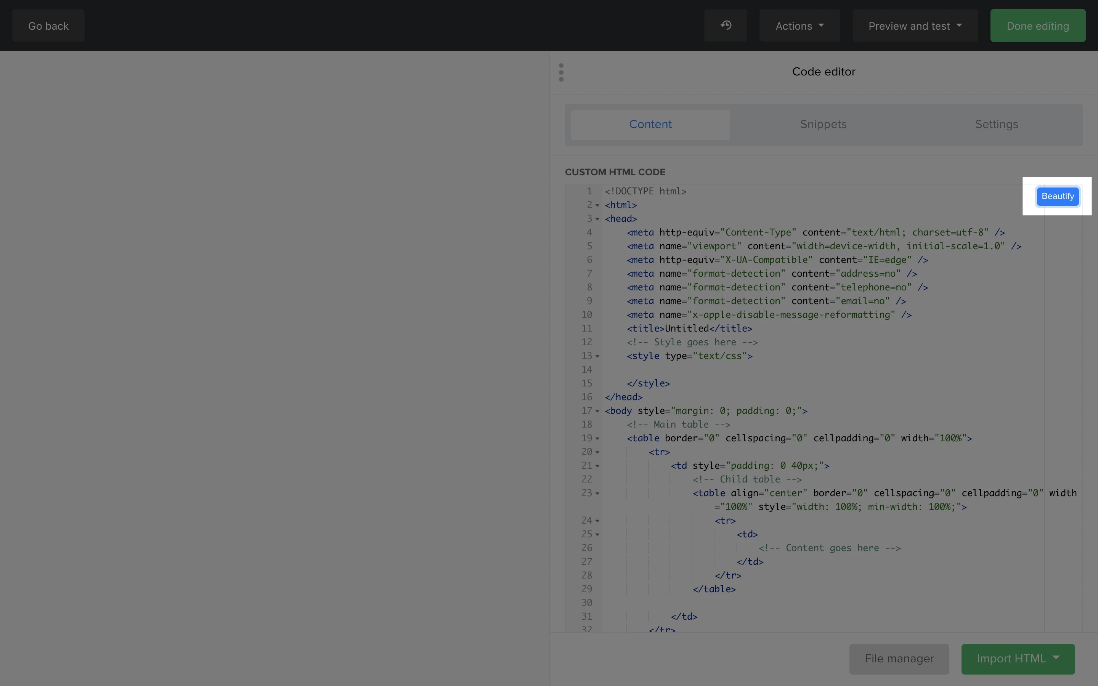
Task: Expand the Preview and test dropdown
Action: point(915,26)
